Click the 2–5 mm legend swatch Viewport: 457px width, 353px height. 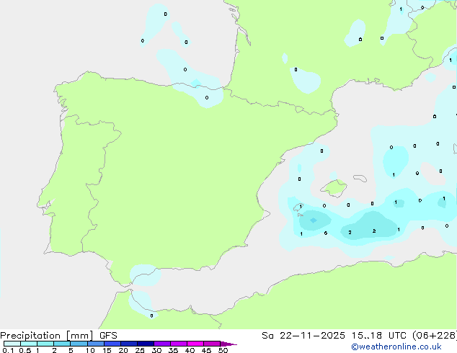point(62,344)
